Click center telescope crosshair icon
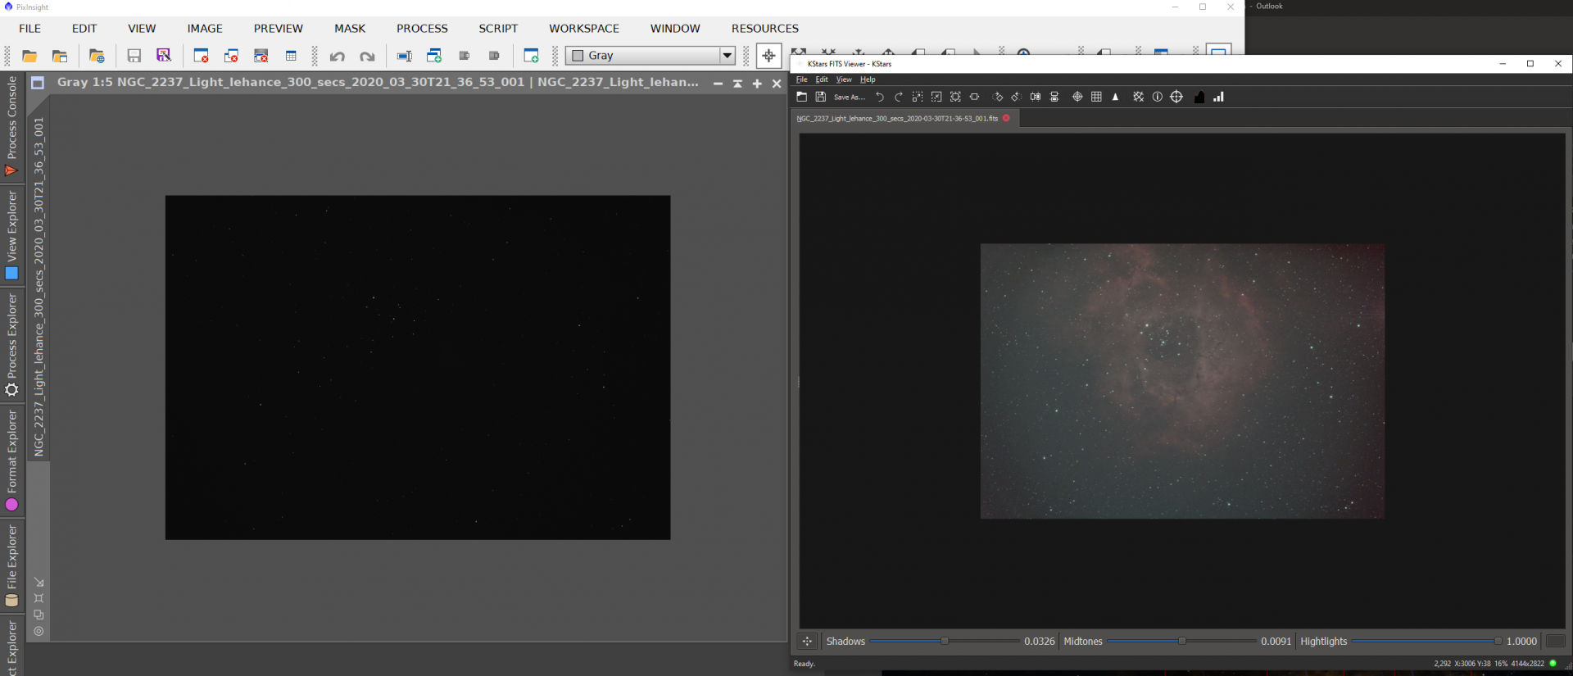Viewport: 1573px width, 676px height. (1176, 97)
